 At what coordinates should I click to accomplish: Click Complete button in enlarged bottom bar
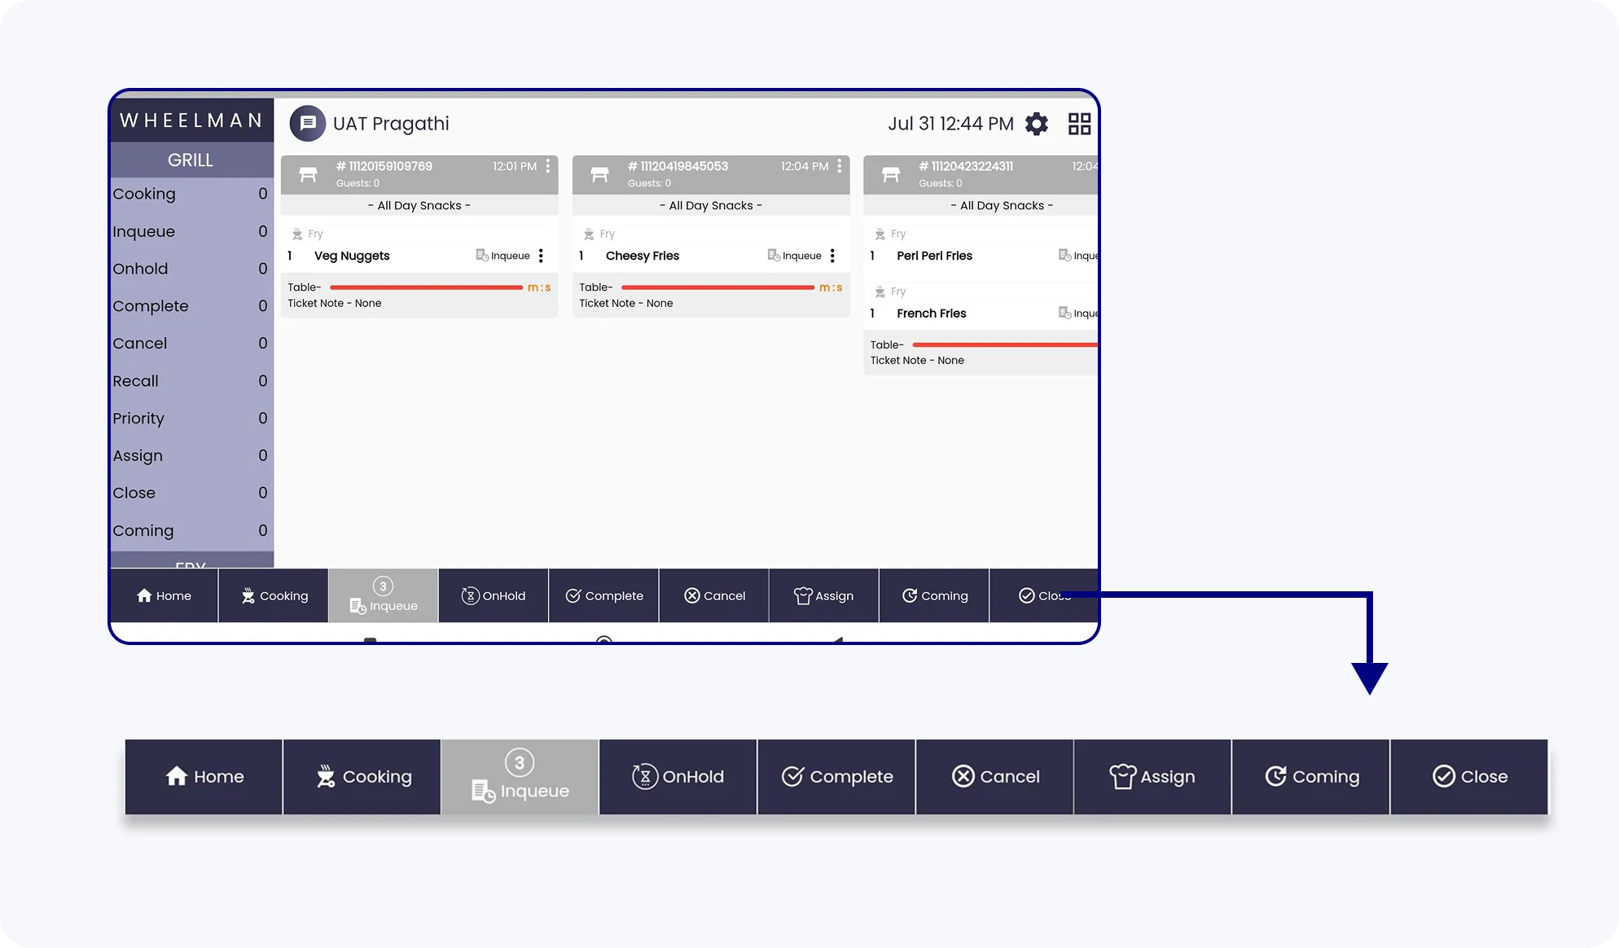pos(836,777)
